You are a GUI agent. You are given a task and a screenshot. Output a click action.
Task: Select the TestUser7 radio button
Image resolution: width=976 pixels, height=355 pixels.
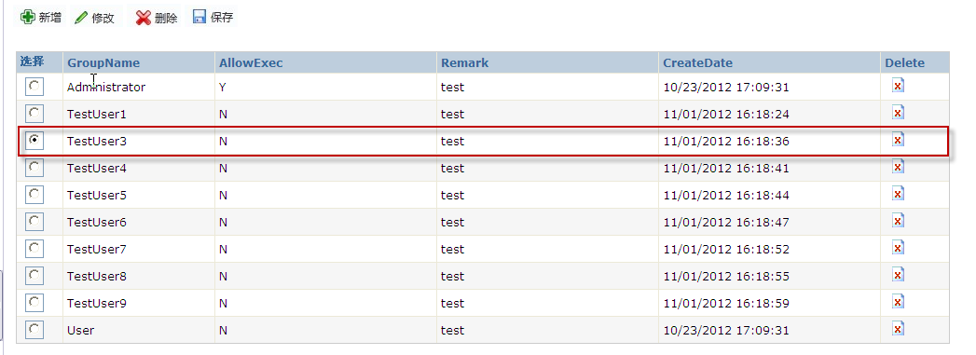(34, 249)
